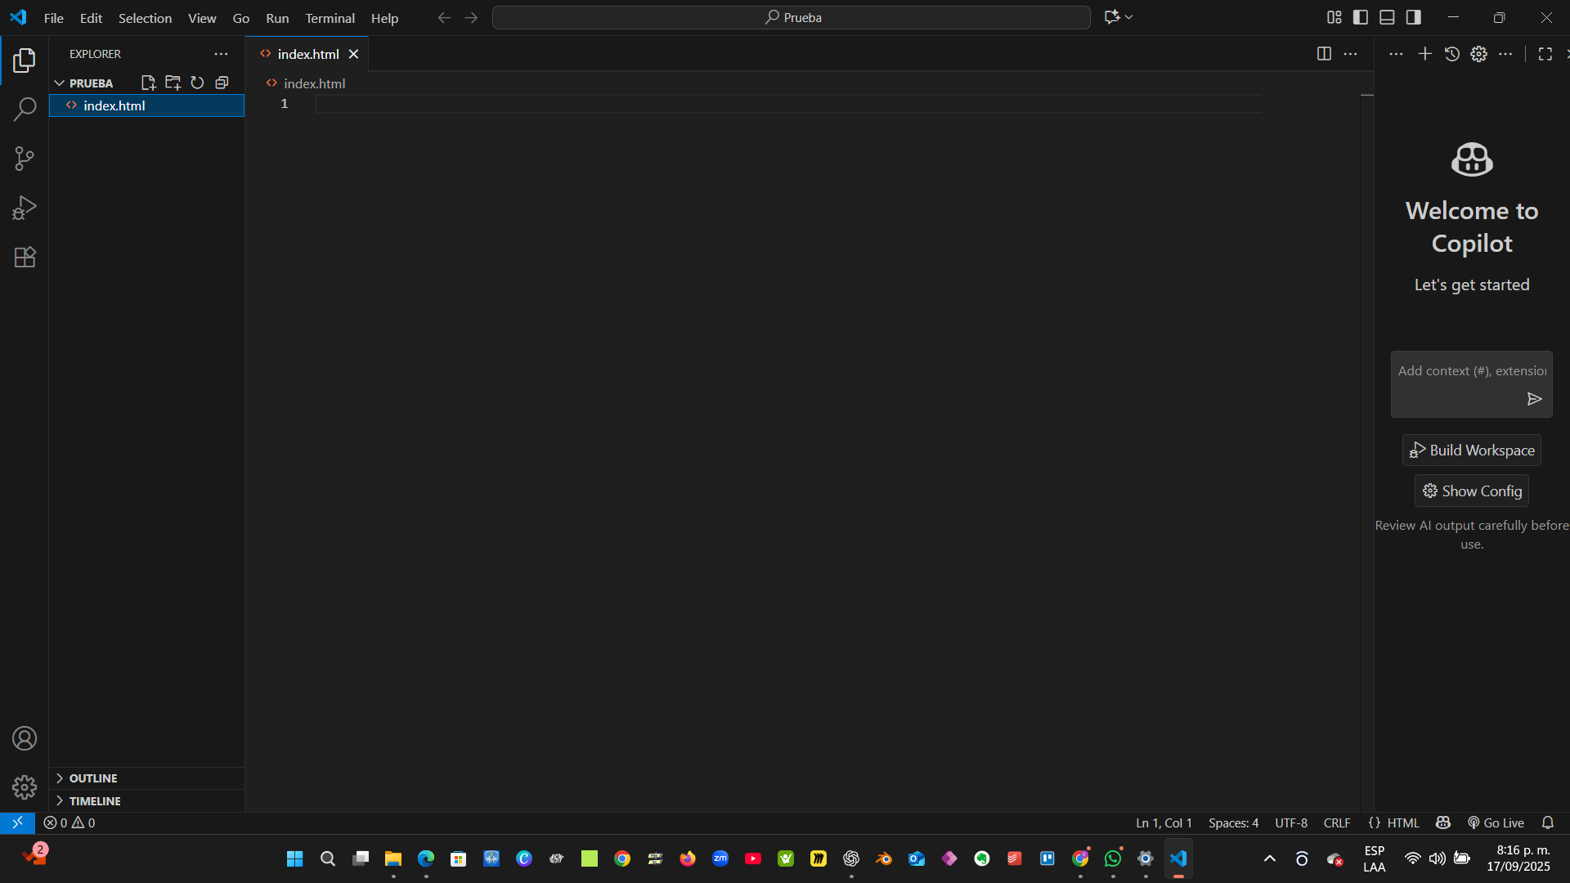The image size is (1570, 883).
Task: Open WhatsApp from taskbar
Action: (x=1113, y=858)
